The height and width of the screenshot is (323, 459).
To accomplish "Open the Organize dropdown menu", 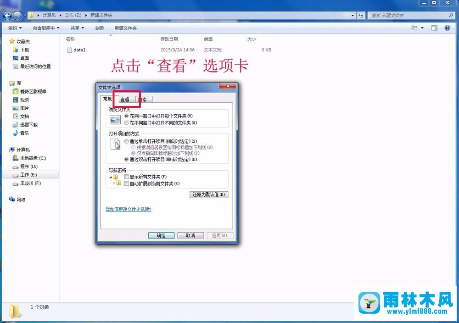I will point(15,28).
